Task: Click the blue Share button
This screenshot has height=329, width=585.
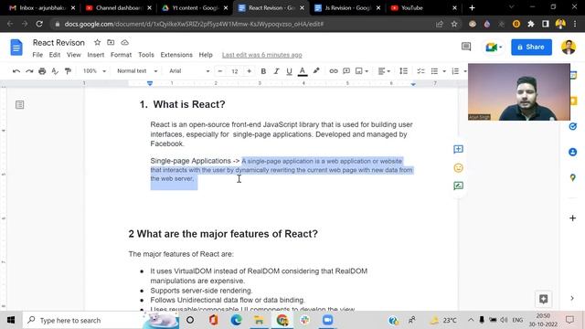Action: tap(531, 47)
